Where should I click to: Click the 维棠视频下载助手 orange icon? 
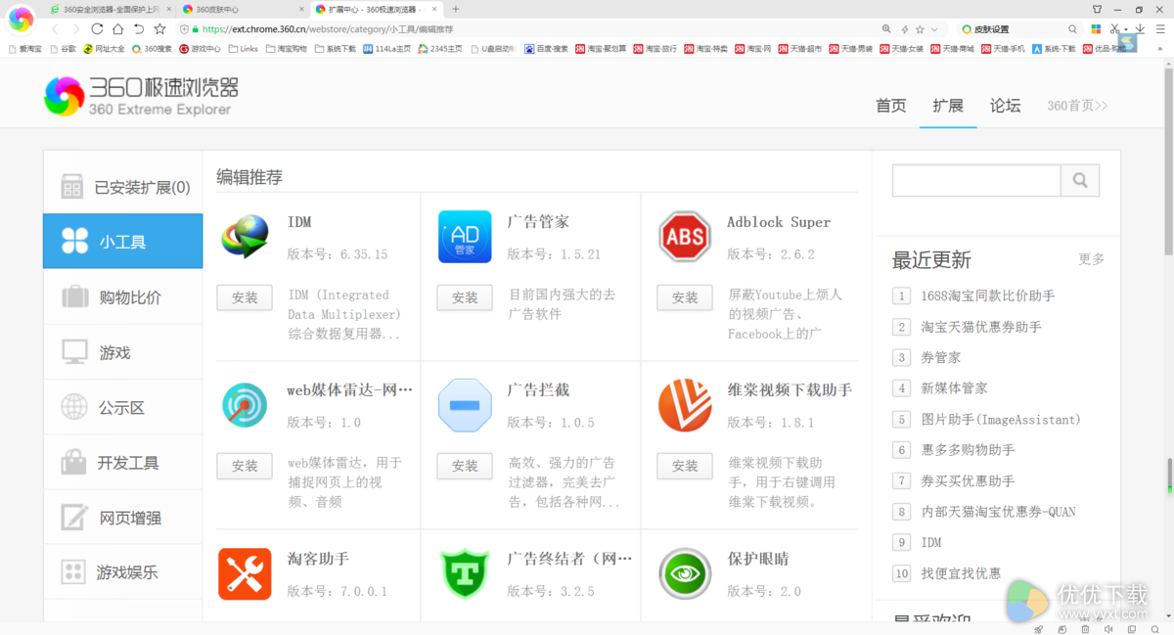tap(685, 405)
